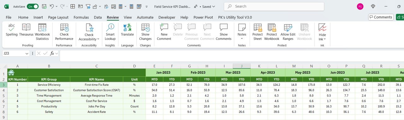This screenshot has height=120, width=404.
Task: Switch to the Developer tab
Action: tap(167, 18)
